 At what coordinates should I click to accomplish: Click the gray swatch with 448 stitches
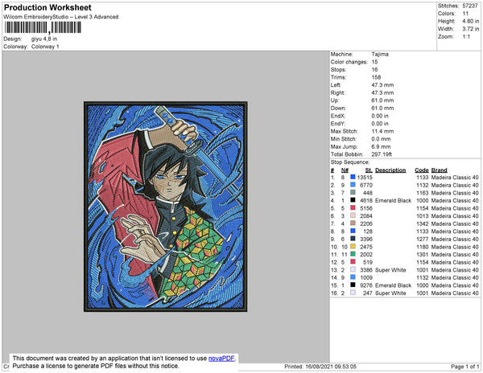pyautogui.click(x=353, y=192)
